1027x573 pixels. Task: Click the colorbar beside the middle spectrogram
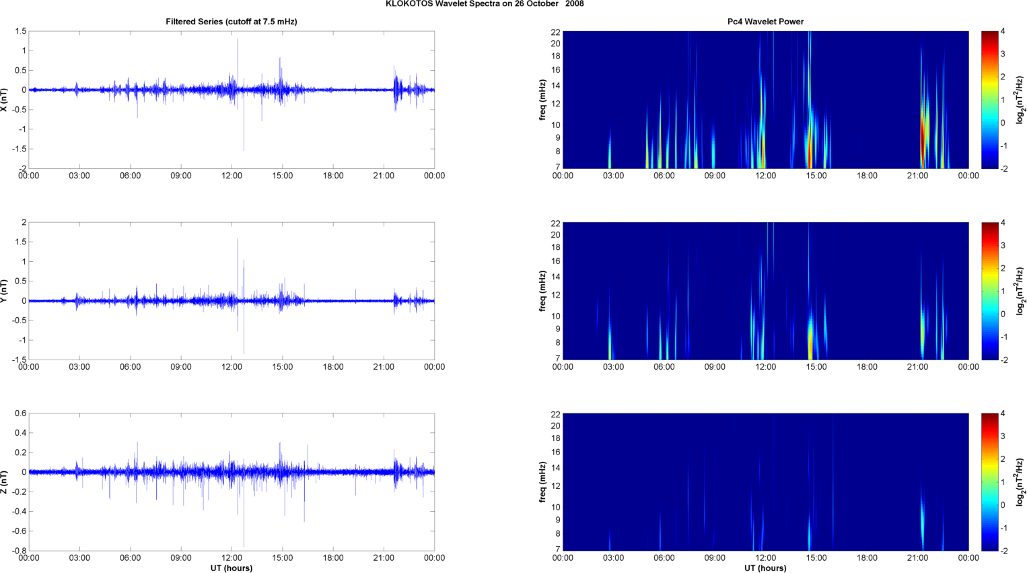(989, 291)
